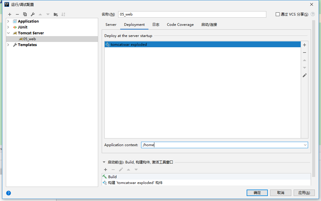This screenshot has height=201, width=321.
Task: Select the Deployment tab
Action: pos(134,25)
